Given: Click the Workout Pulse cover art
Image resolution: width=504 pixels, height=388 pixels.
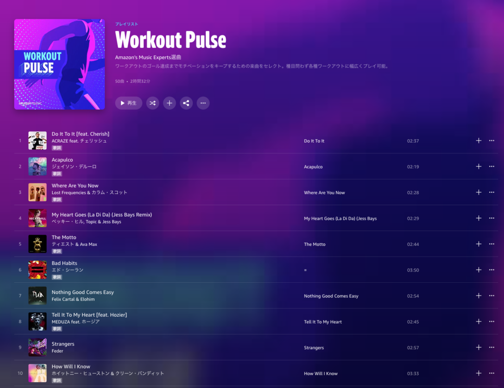Looking at the screenshot, I should click(60, 64).
